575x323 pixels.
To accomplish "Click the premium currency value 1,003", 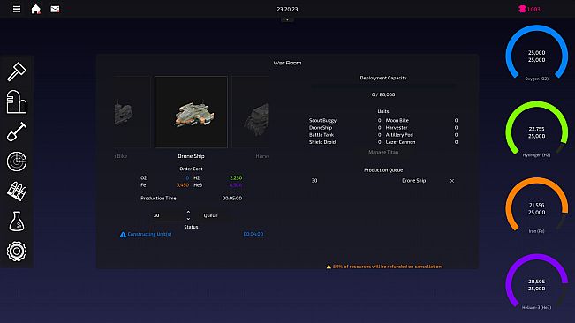I will pos(533,9).
